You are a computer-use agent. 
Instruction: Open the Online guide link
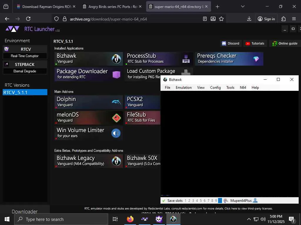click(285, 43)
